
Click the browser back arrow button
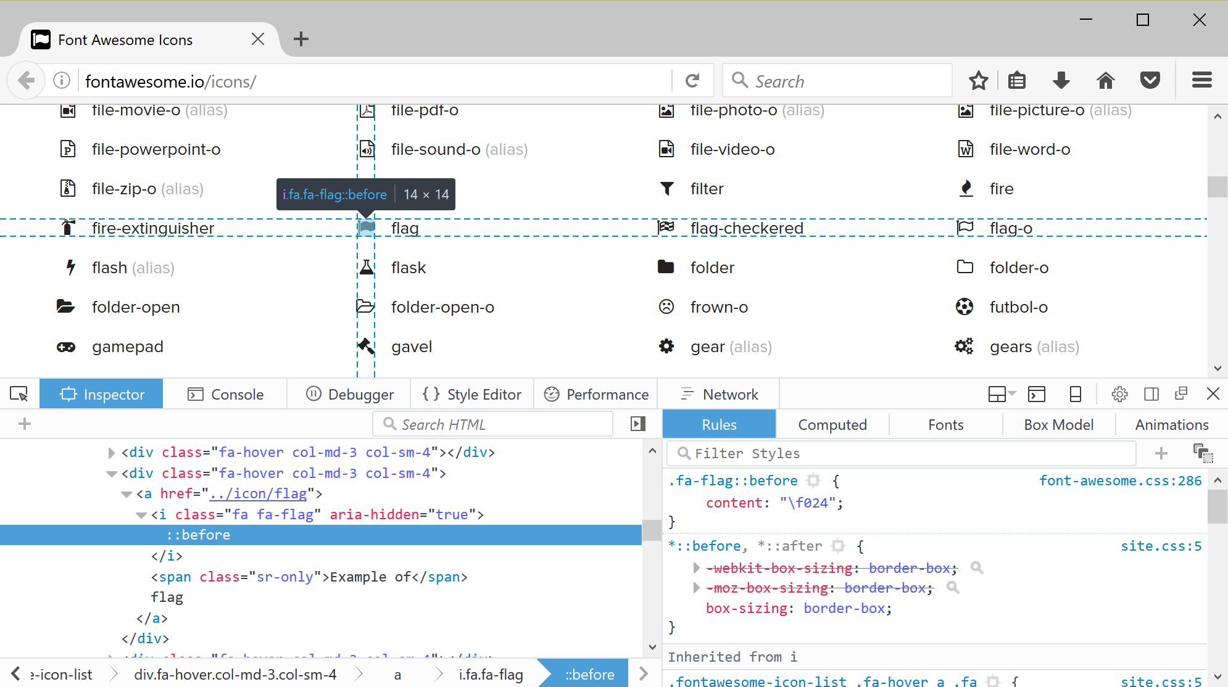[x=26, y=80]
